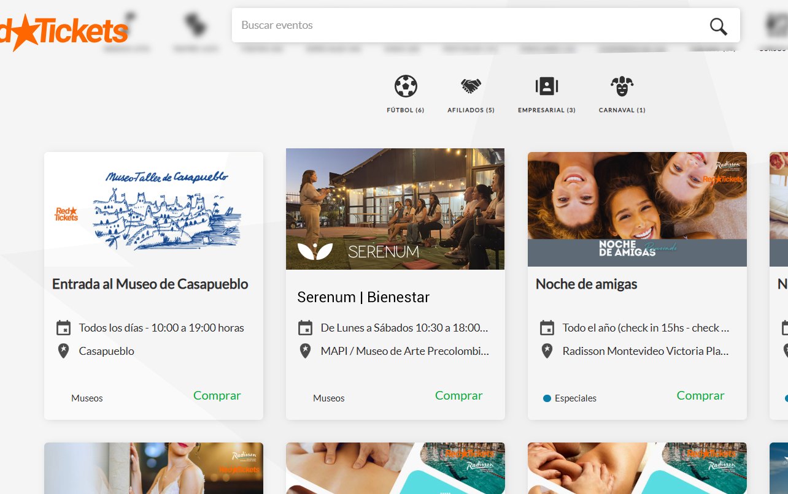788x494 pixels.
Task: Open the bride photo card in the second row
Action: (x=153, y=468)
